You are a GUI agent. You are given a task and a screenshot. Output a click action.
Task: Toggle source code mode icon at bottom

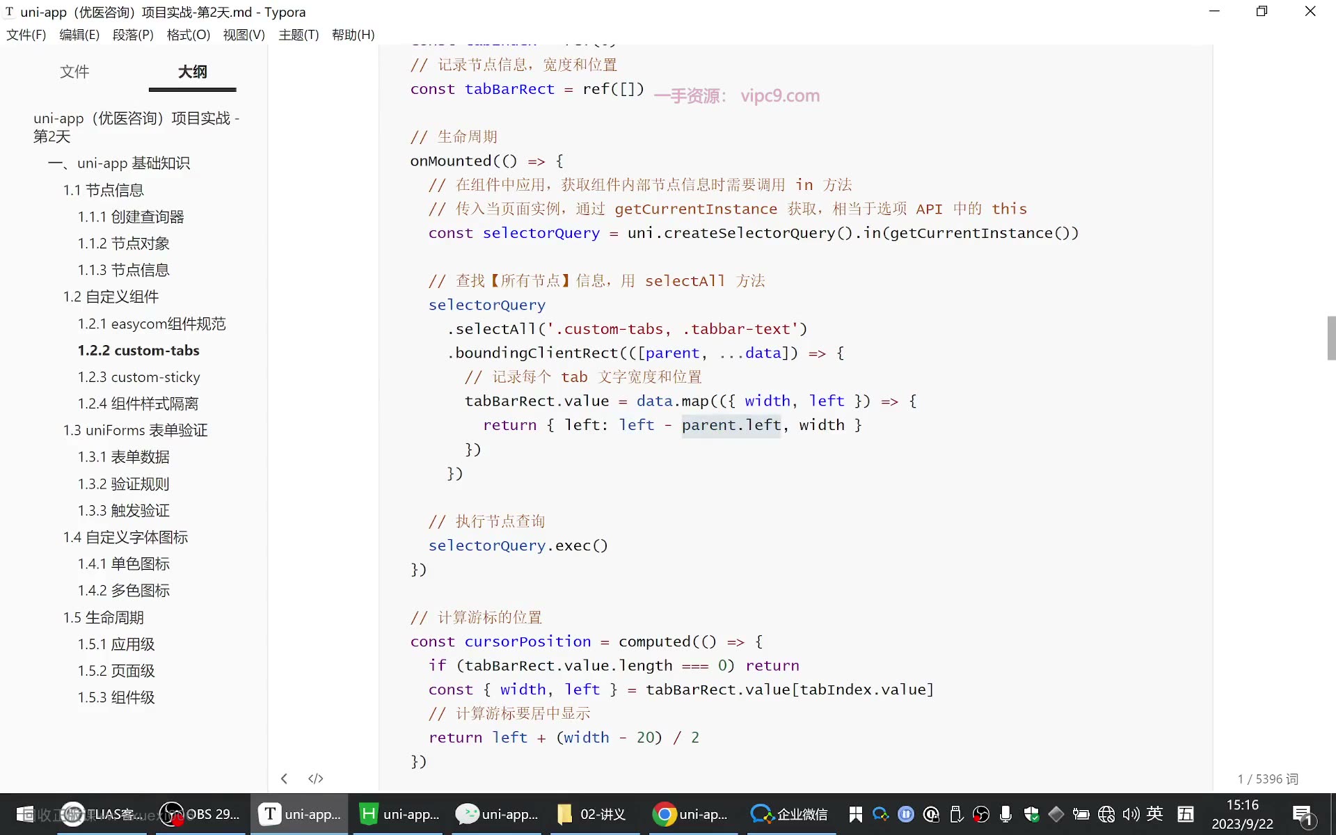pos(315,778)
